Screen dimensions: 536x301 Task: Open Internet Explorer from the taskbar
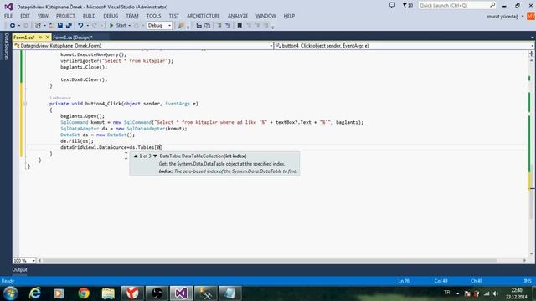pos(35,293)
